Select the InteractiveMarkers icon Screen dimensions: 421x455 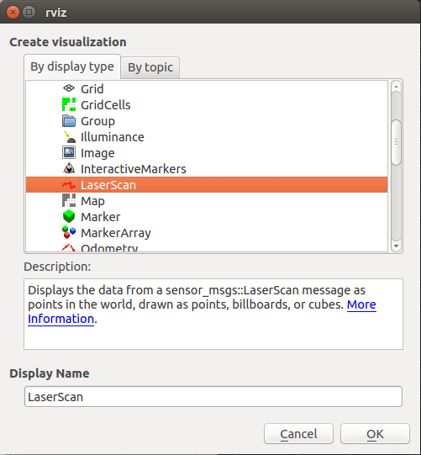[69, 168]
